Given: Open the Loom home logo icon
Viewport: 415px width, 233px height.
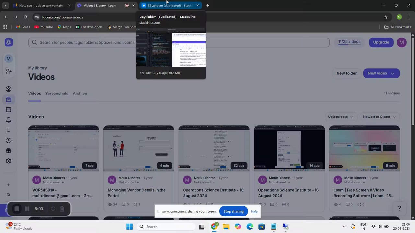Looking at the screenshot, I should (x=9, y=42).
